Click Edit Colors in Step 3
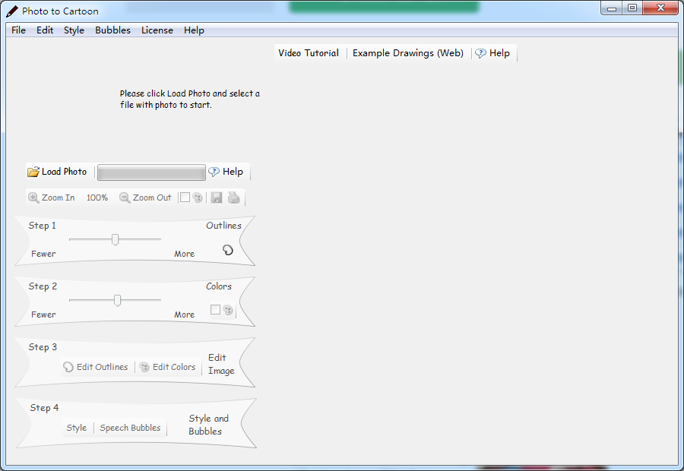Image resolution: width=684 pixels, height=471 pixels. (167, 367)
